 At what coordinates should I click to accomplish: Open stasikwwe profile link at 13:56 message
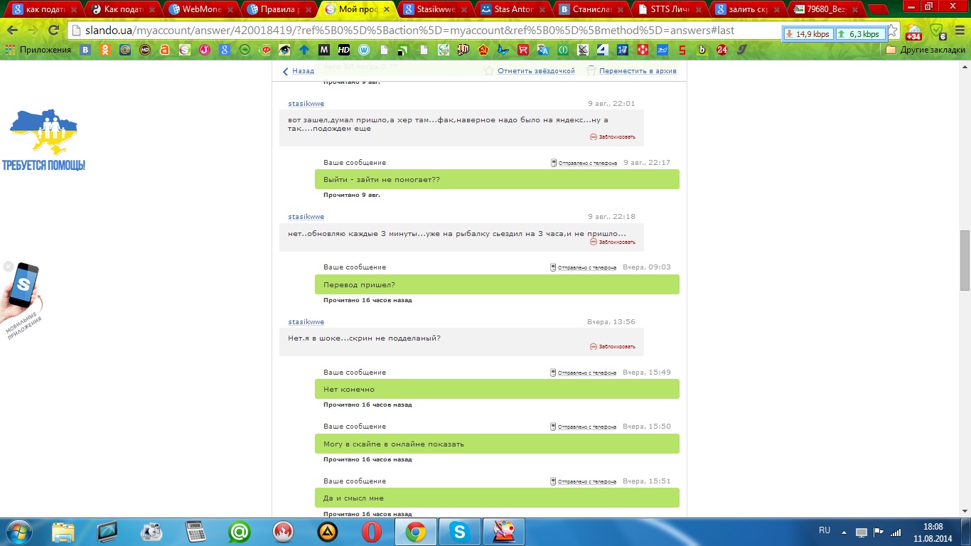(306, 322)
